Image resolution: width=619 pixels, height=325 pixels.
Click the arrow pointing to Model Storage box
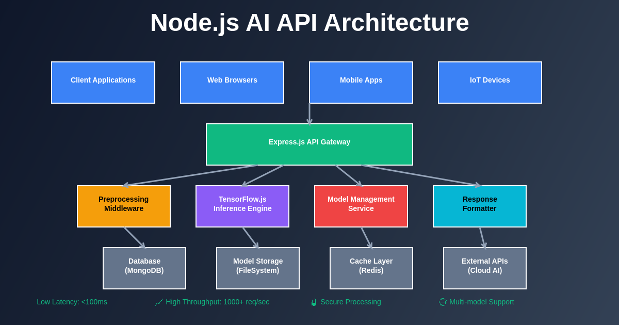pos(250,238)
